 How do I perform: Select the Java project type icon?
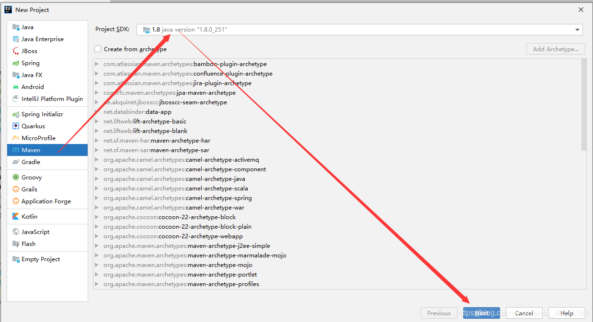click(x=16, y=27)
